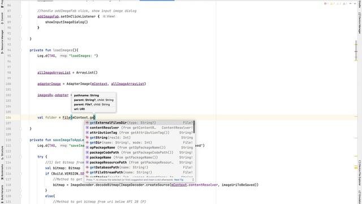Viewport: 362px width, 204px height.
Task: Open the Structure tool window tab
Action: (x=2, y=152)
